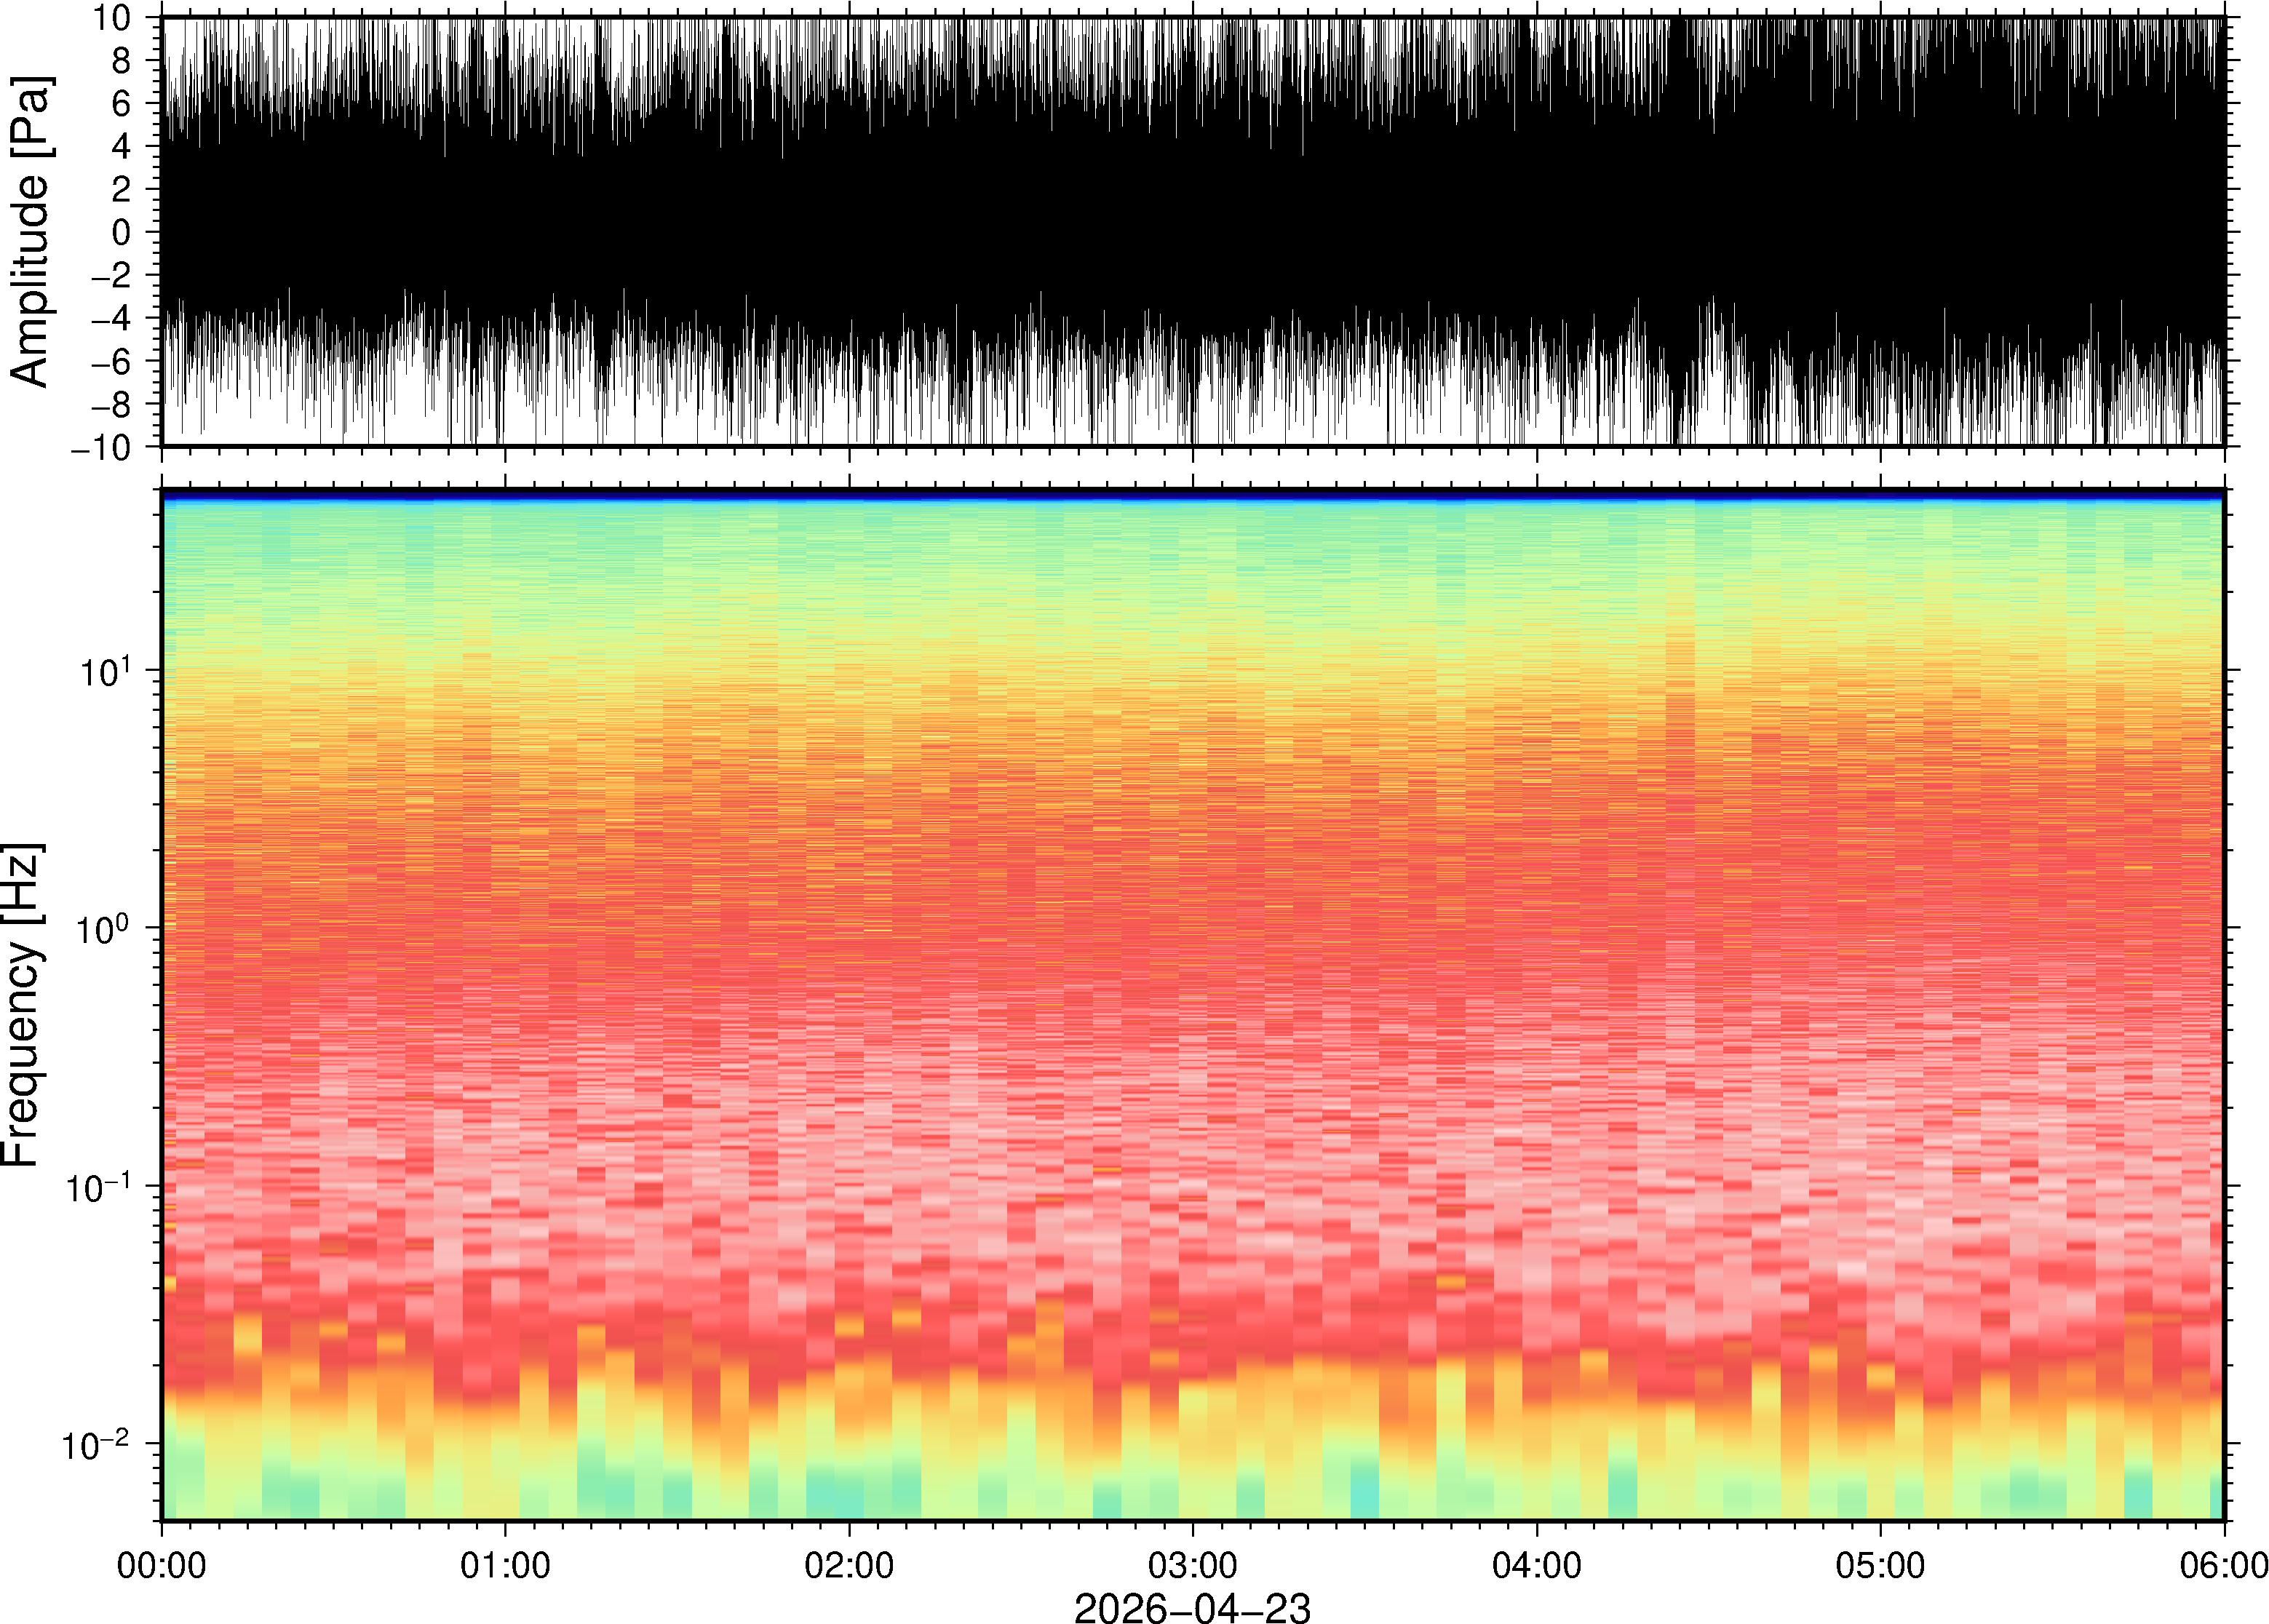Viewport: 2269px width, 1624px height.
Task: Click the 01:00 time axis label
Action: point(505,1565)
